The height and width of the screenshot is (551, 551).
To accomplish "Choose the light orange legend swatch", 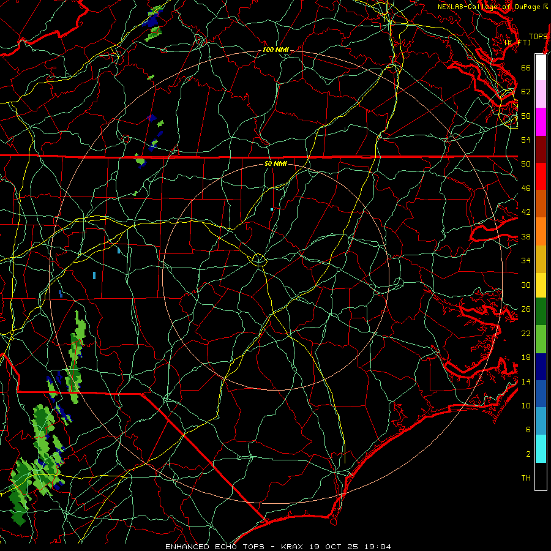I will point(541,231).
